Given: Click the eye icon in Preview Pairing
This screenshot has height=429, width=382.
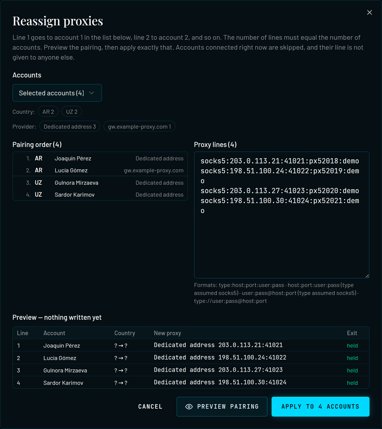Looking at the screenshot, I should click(189, 407).
